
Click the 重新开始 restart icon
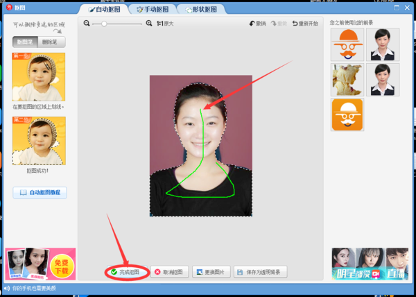click(295, 24)
